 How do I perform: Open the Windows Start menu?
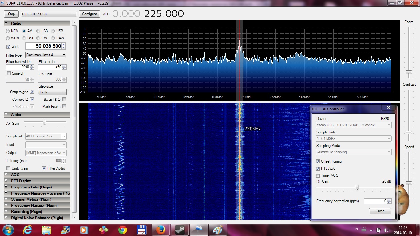tap(8, 230)
